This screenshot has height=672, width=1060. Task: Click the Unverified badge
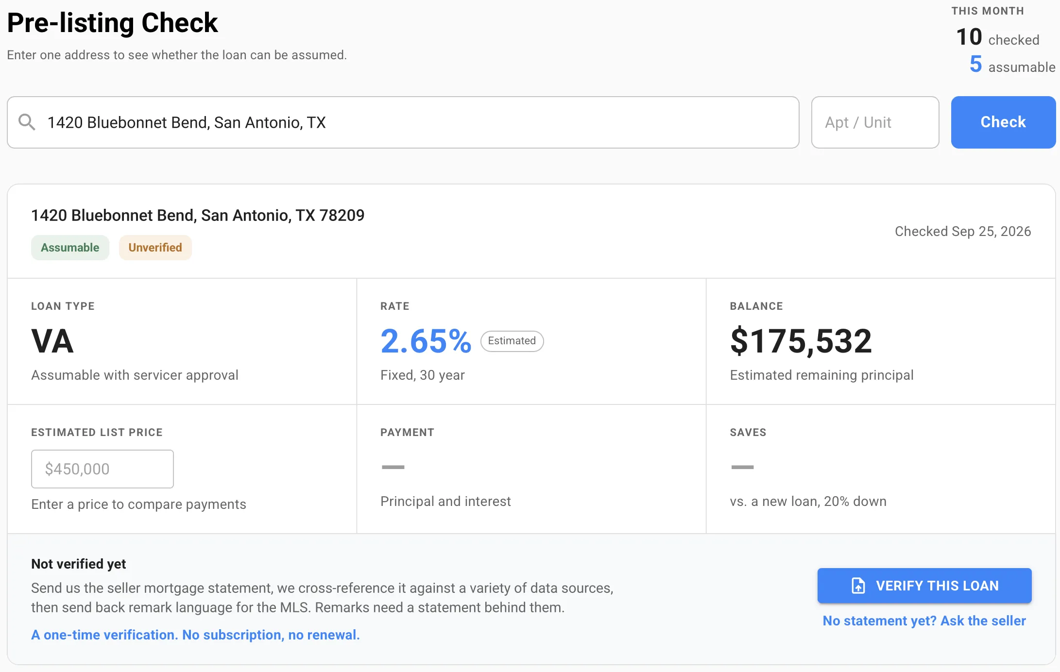click(155, 248)
